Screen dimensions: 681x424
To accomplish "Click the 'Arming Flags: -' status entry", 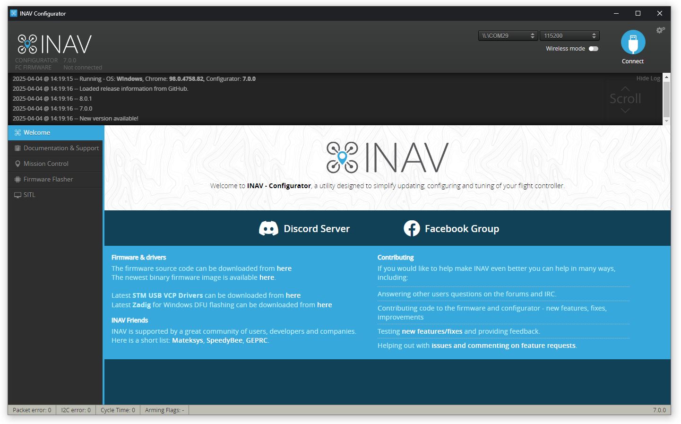I will tap(164, 410).
